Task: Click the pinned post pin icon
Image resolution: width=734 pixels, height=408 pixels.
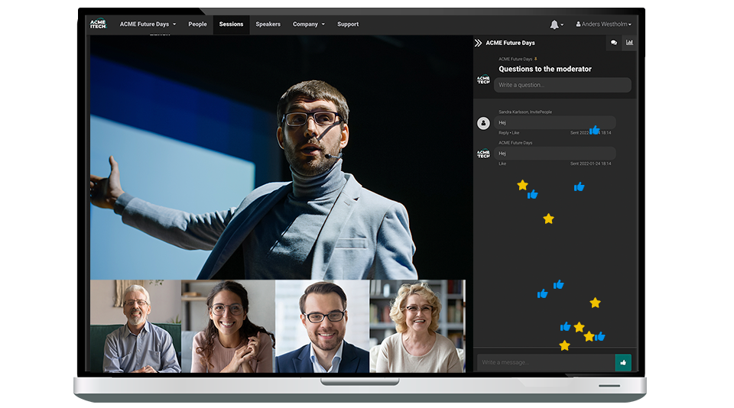Action: tap(535, 59)
